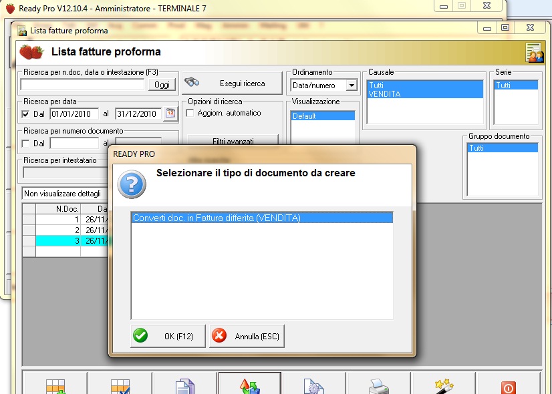
Task: Click the Lista fatture proforma title icon
Action: 22,31
